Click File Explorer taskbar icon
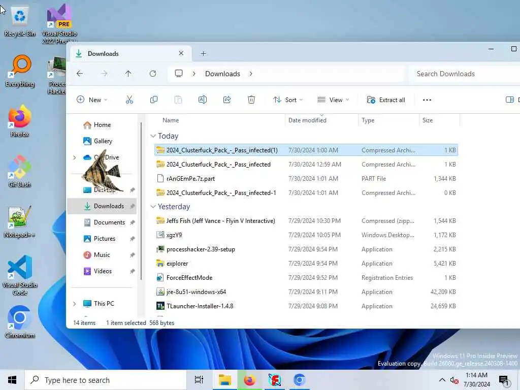This screenshot has width=520, height=390. 224,380
